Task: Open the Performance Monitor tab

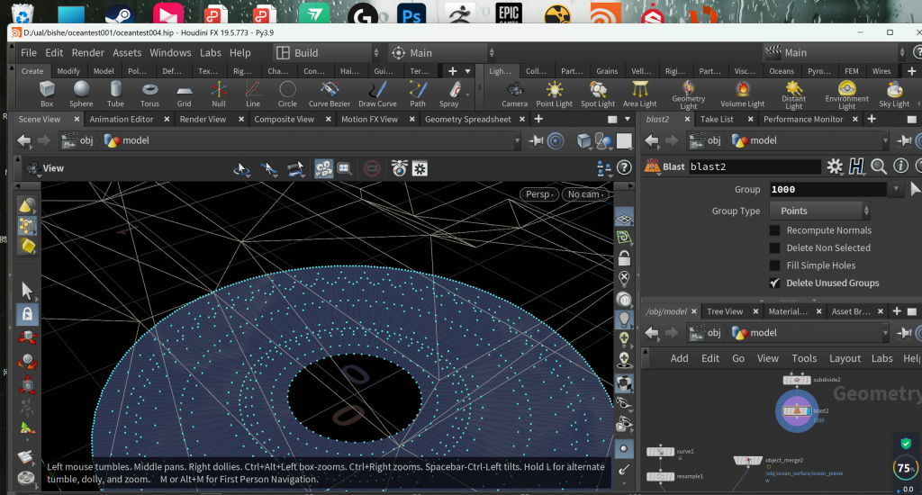Action: [x=803, y=119]
